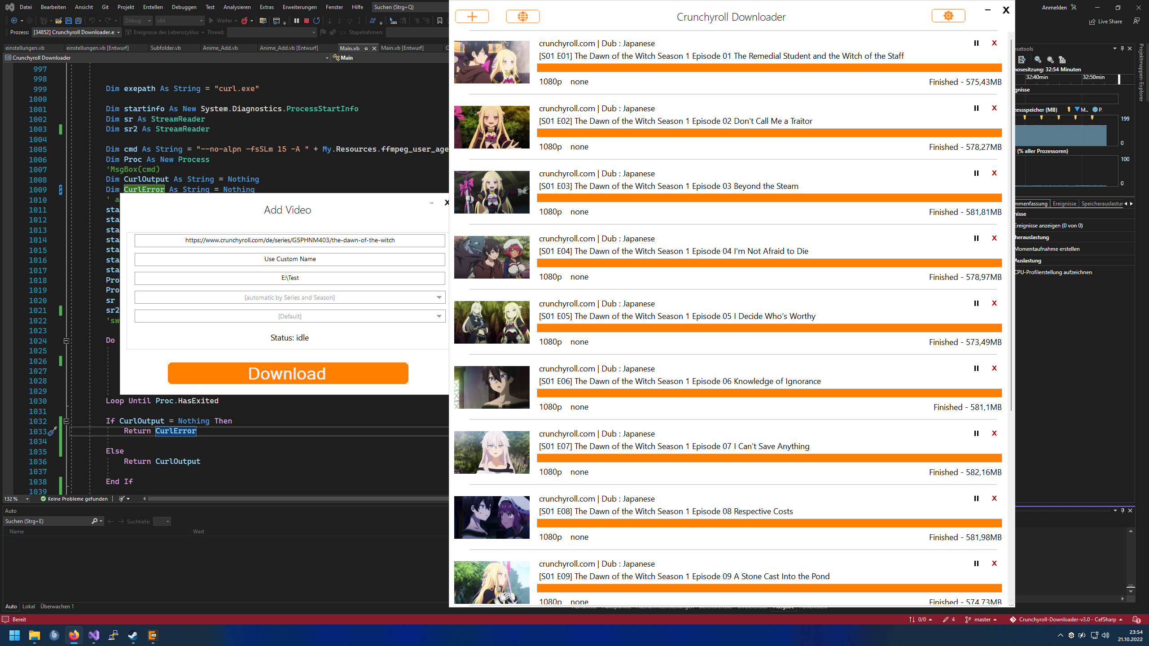
Task: Stop debugging with the red square icon
Action: click(307, 21)
